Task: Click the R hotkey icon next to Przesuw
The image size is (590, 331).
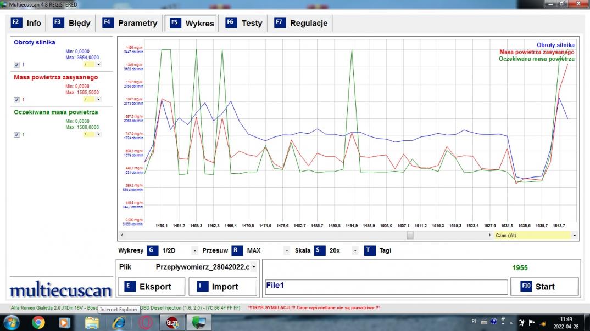Action: 237,250
